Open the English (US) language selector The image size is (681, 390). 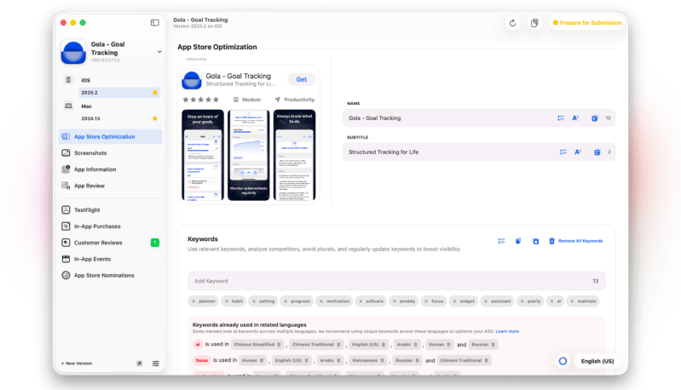[x=597, y=361]
